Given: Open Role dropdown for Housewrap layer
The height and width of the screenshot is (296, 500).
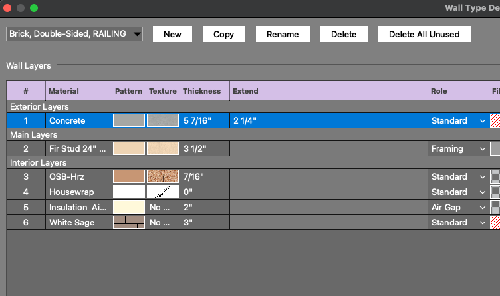Looking at the screenshot, I should [x=458, y=192].
